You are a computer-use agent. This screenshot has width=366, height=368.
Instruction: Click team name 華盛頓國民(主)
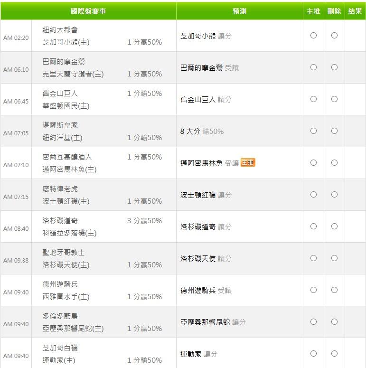[x=66, y=106]
